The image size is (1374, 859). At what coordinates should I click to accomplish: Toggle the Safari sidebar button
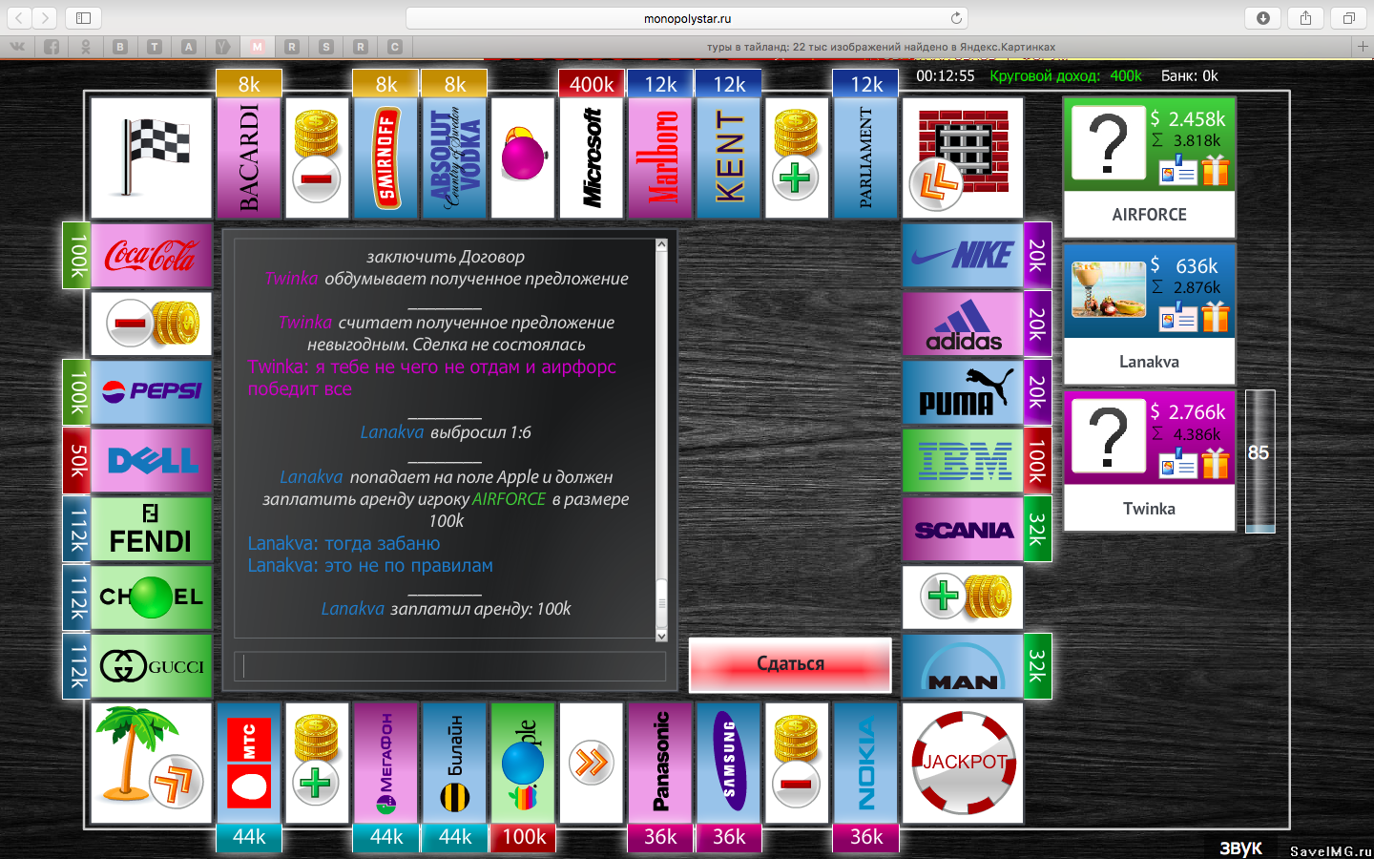click(84, 18)
